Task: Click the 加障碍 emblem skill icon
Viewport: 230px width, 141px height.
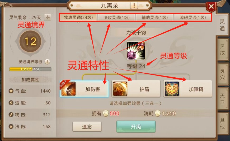Action: [172, 89]
